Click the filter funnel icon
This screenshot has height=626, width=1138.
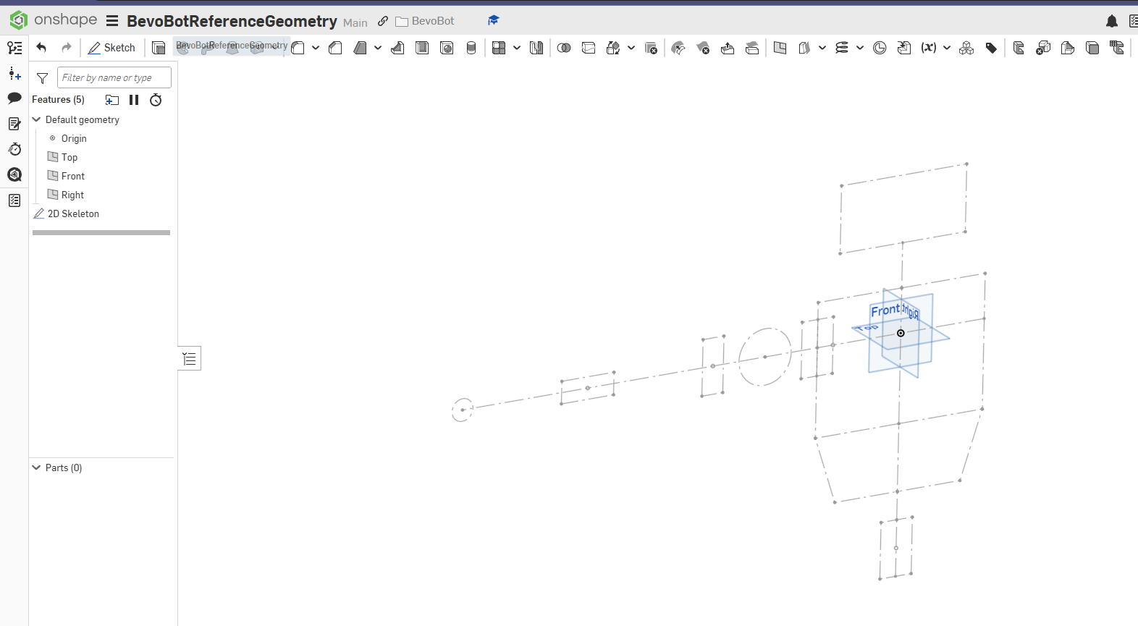tap(42, 78)
